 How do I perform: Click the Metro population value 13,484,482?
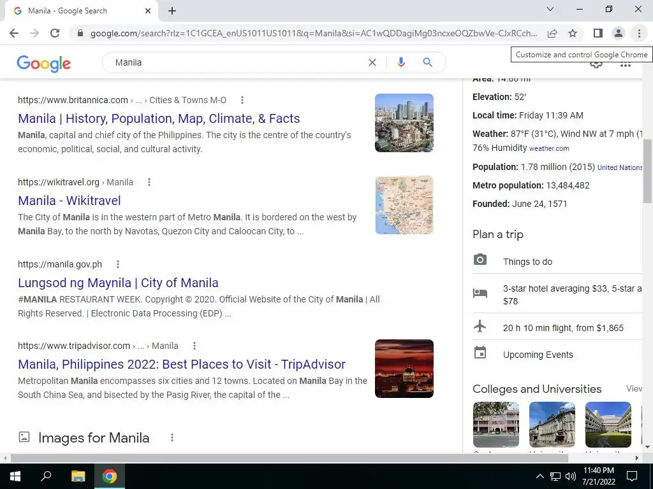click(568, 185)
